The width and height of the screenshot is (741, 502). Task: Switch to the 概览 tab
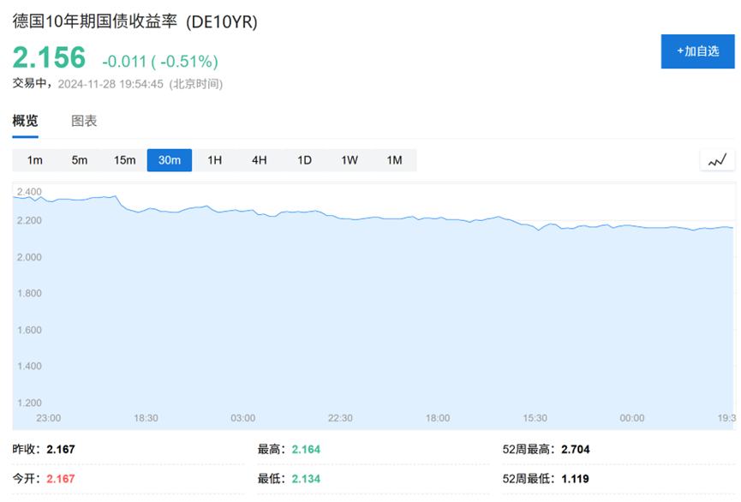(26, 121)
